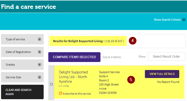Click the Find a care service heading
This screenshot has height=101, width=187.
(x=28, y=7)
